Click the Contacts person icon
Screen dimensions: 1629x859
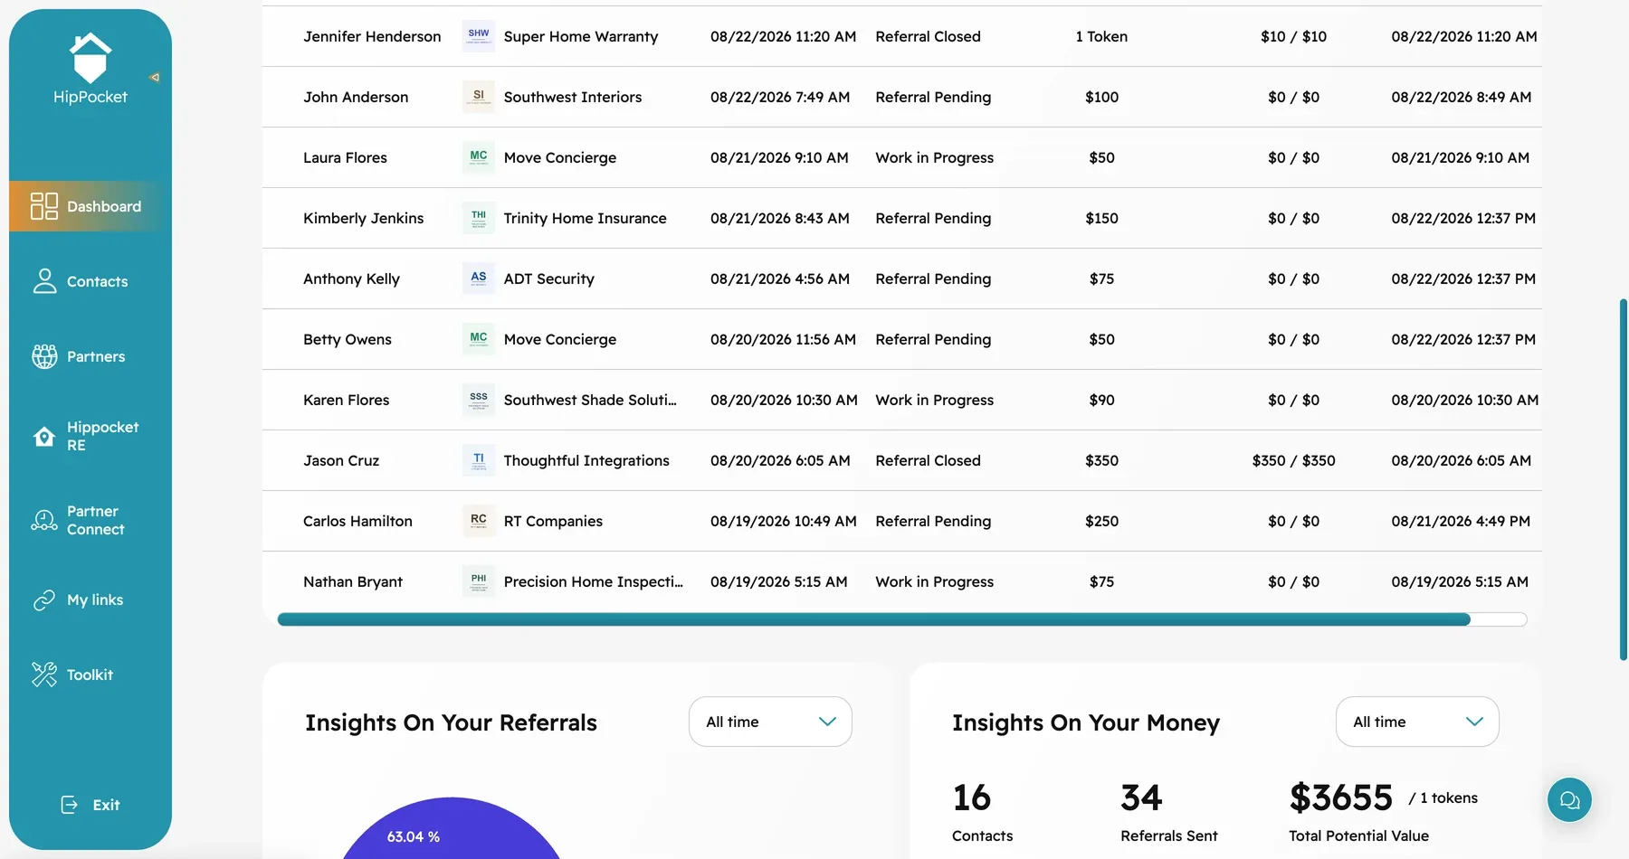click(44, 281)
